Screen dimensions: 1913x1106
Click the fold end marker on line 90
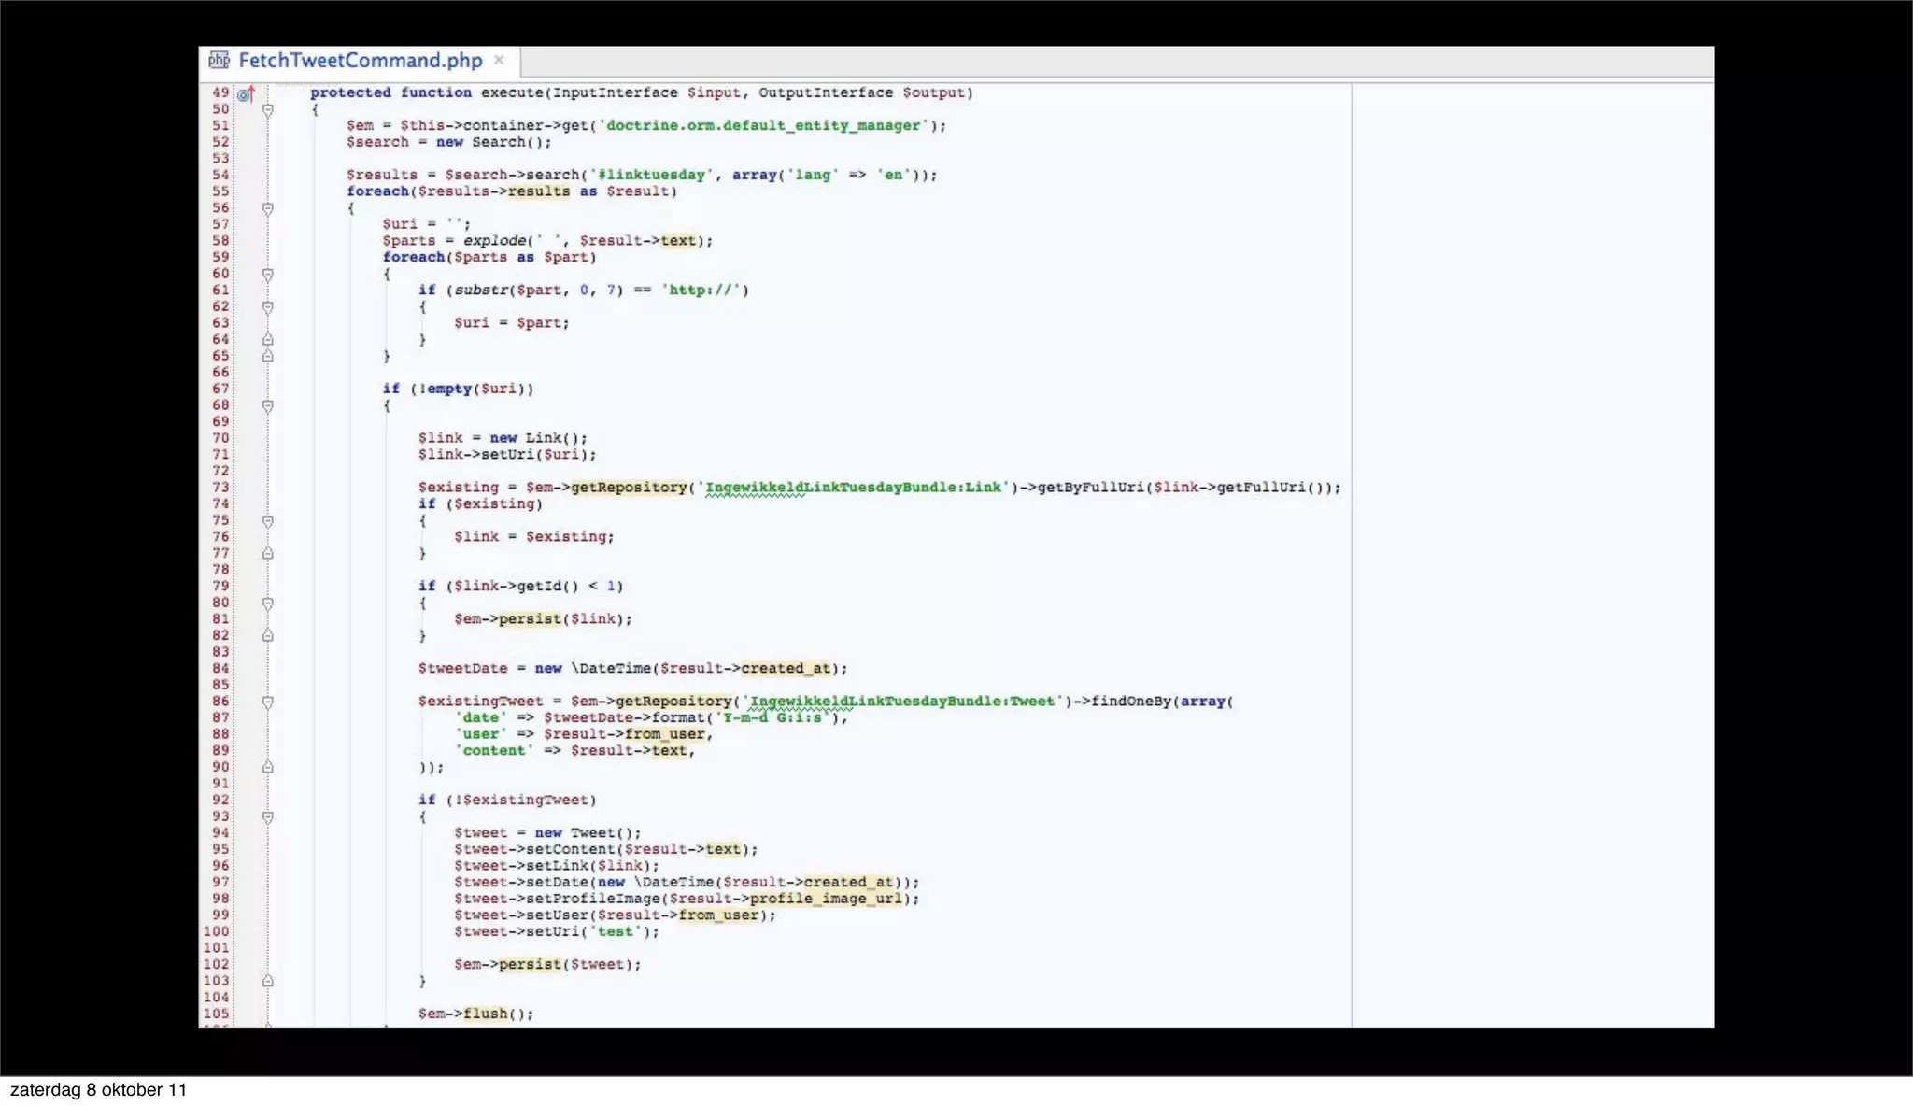click(x=268, y=768)
